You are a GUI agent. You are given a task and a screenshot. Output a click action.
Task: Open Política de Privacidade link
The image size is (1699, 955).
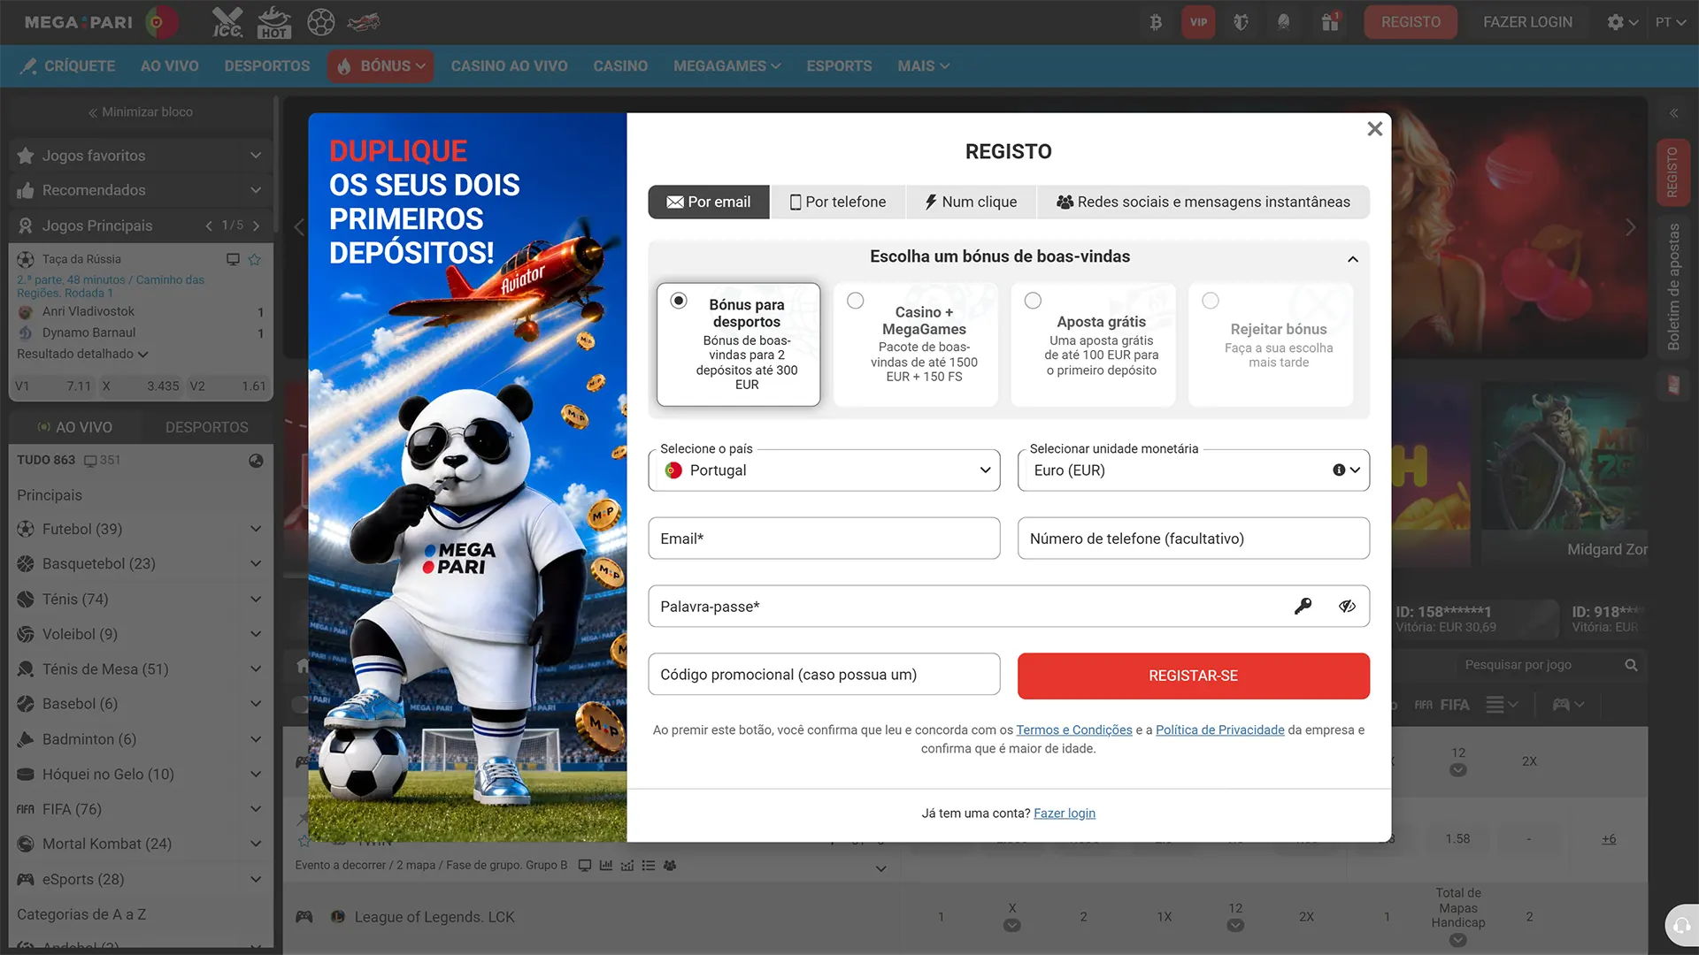tap(1219, 730)
